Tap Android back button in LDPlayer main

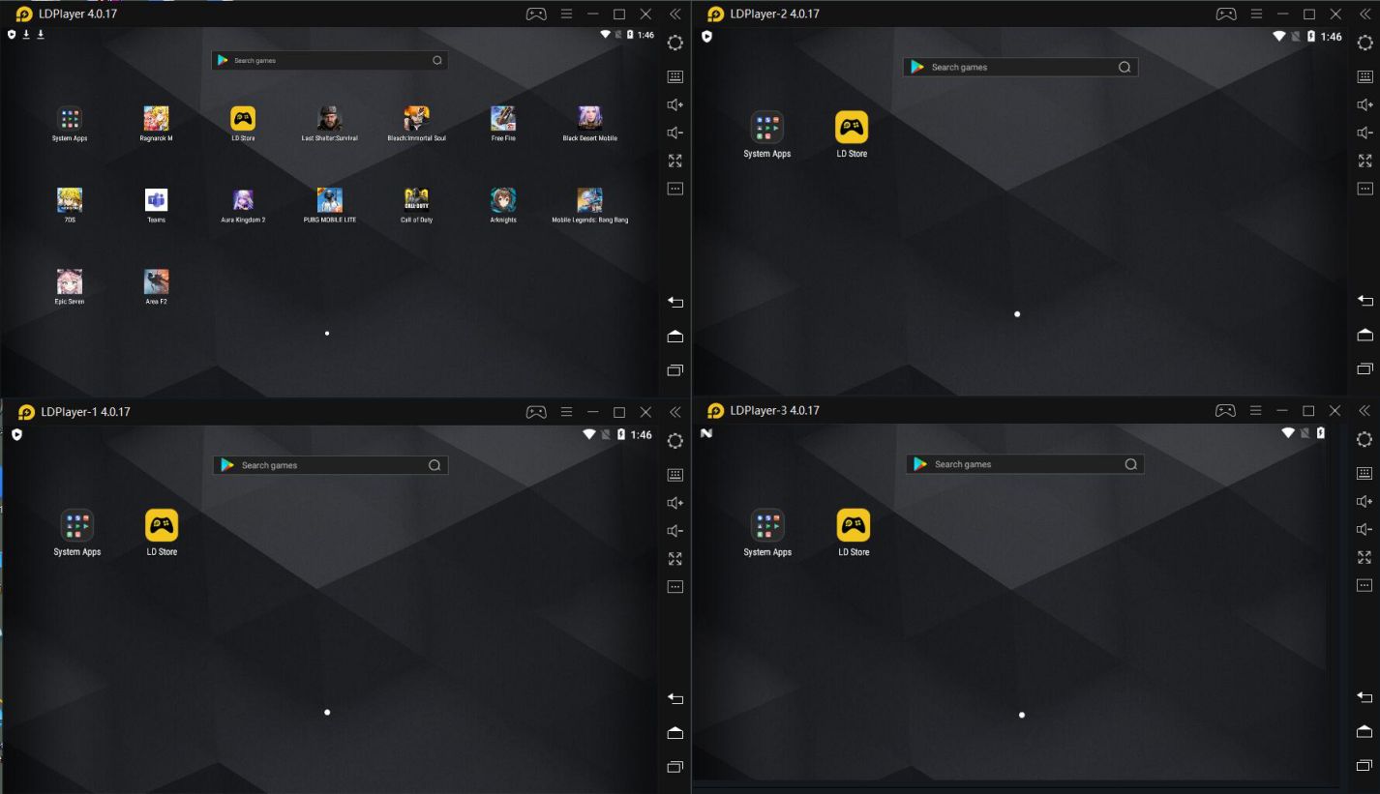coord(675,302)
